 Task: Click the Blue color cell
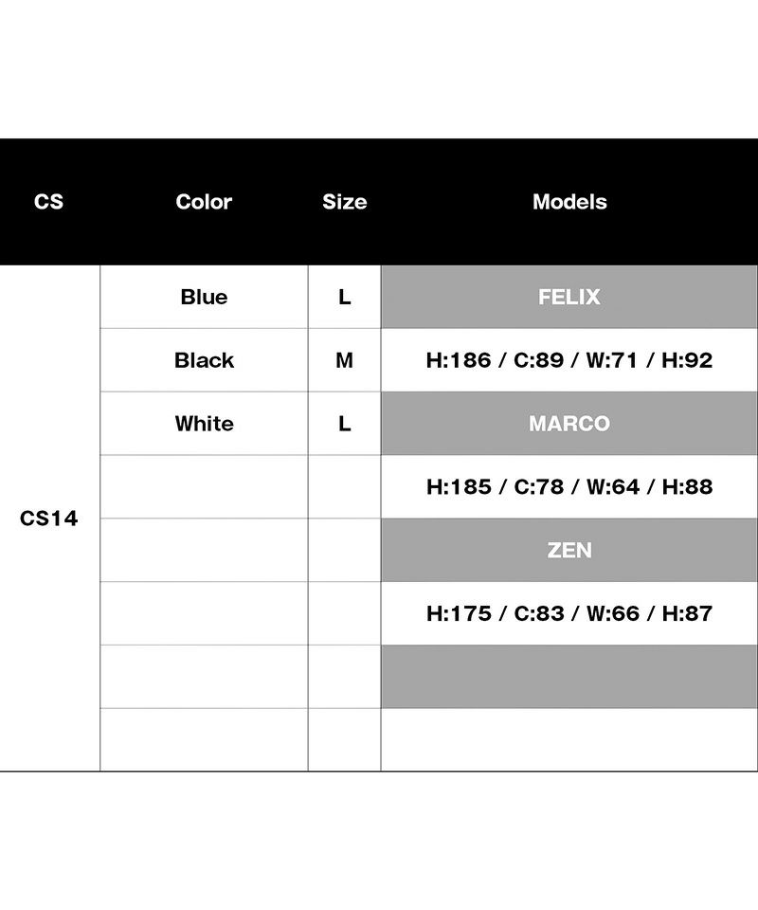tap(204, 297)
